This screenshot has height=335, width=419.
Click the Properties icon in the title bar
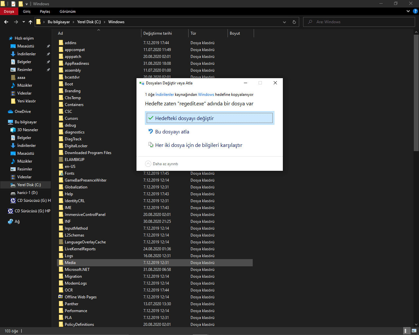(x=13, y=4)
